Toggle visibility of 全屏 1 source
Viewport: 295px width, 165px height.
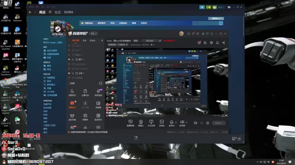point(69,73)
